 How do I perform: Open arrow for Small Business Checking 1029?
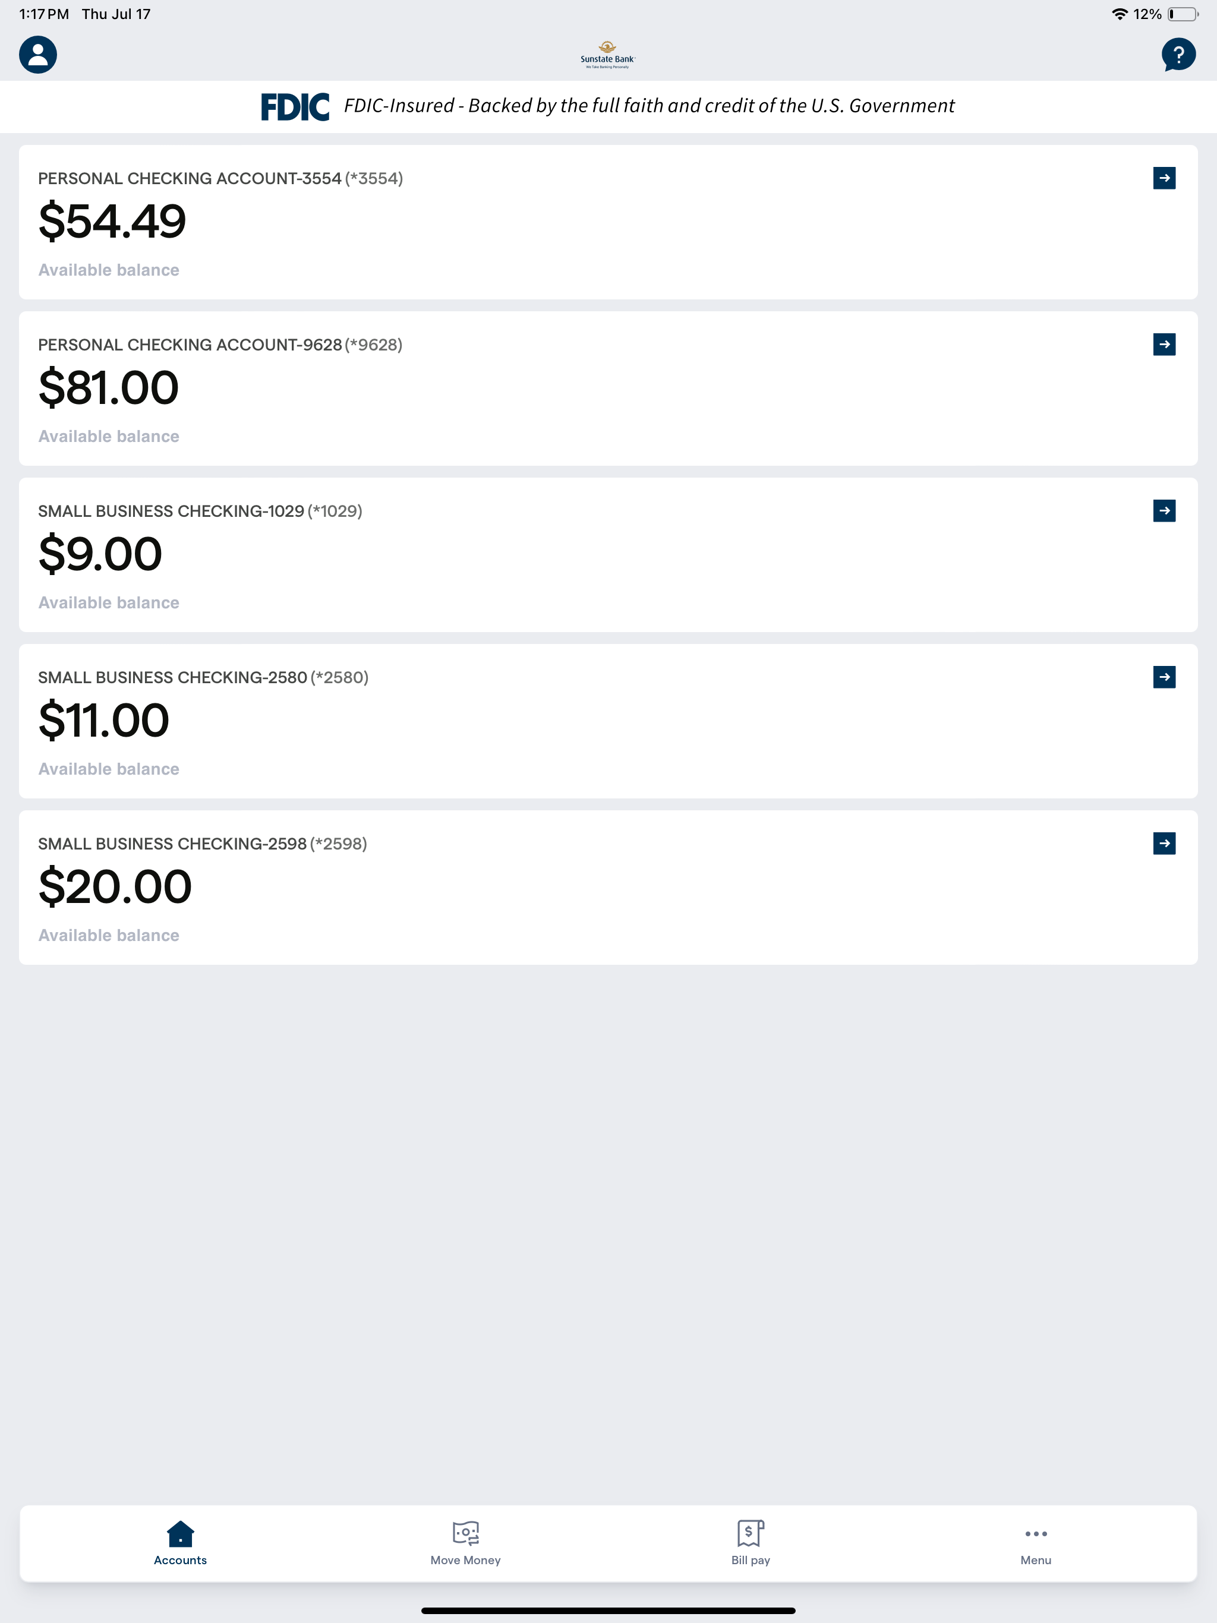pos(1164,511)
